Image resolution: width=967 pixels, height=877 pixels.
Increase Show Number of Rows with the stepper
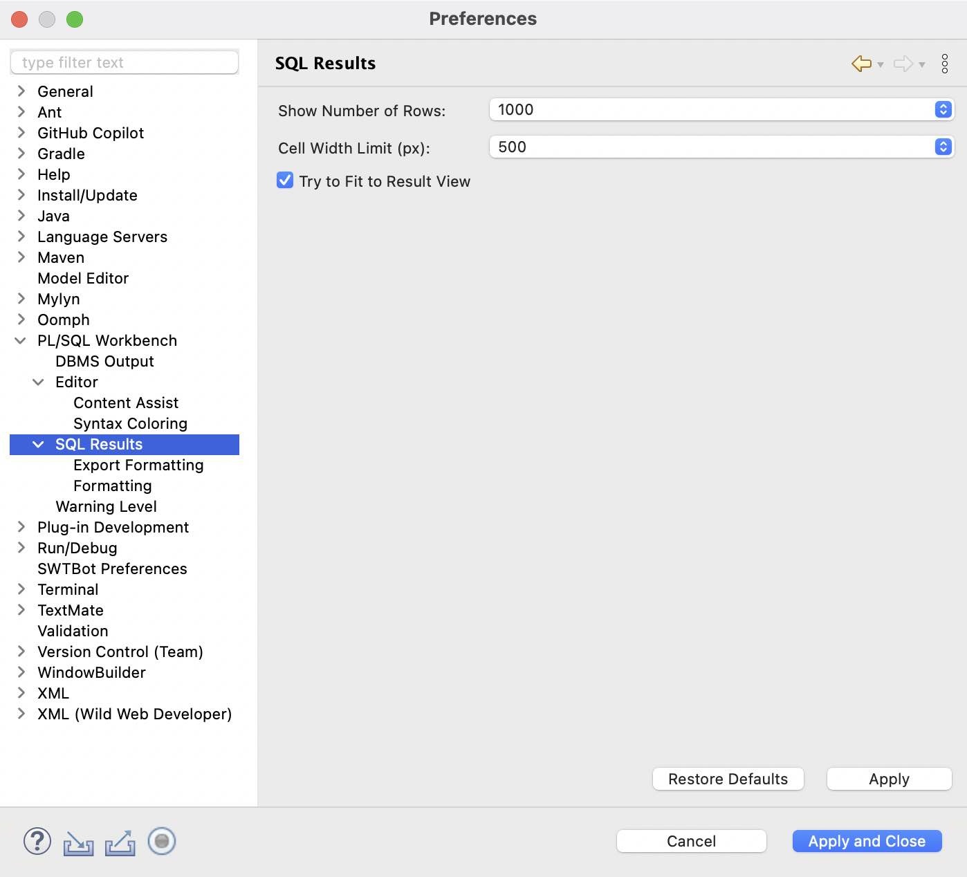(x=942, y=106)
